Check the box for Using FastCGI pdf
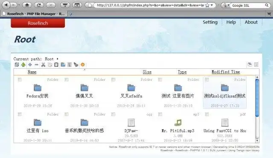The height and width of the screenshot is (158, 273). (x=207, y=114)
